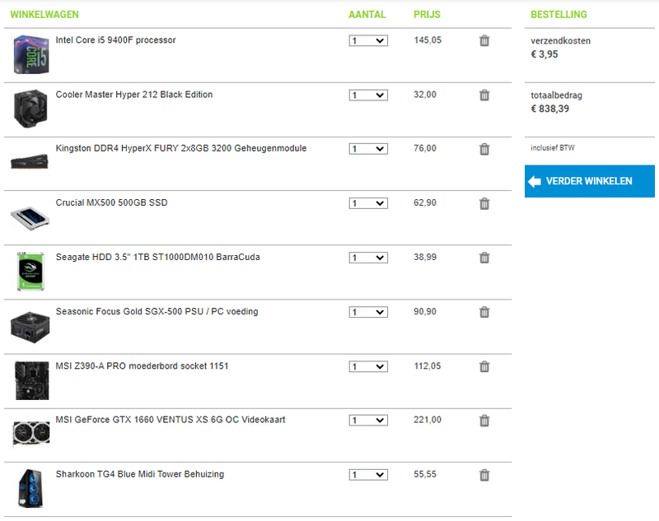Open the Seasonic Focus Gold SGX-500 product link
This screenshot has height=521, width=659.
(x=157, y=312)
